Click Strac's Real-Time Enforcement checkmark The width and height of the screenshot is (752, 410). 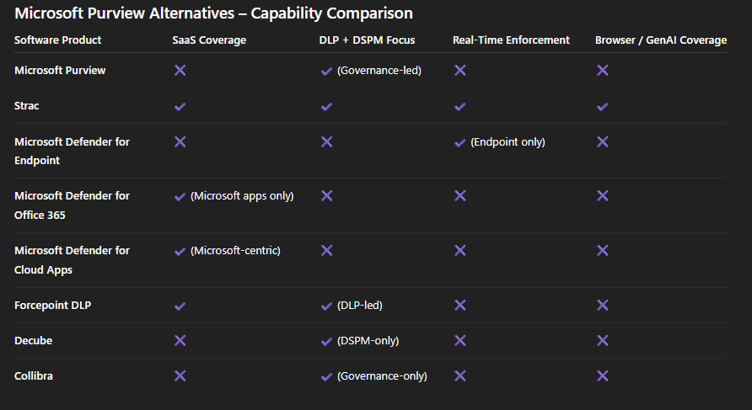[460, 106]
